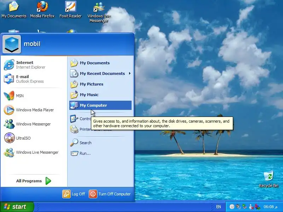The image size is (283, 212).
Task: Open My Documents desktop icon
Action: point(14,10)
